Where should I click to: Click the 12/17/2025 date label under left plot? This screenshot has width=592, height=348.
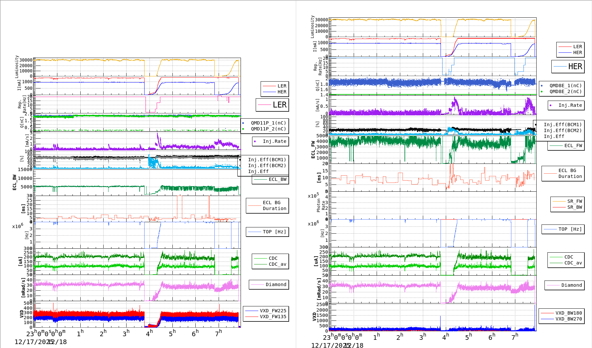(x=32, y=342)
